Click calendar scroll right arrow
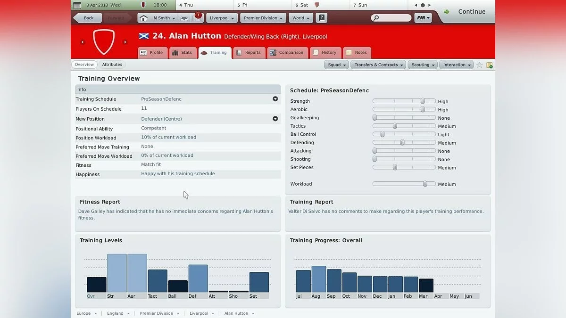The image size is (566, 318). click(x=430, y=5)
